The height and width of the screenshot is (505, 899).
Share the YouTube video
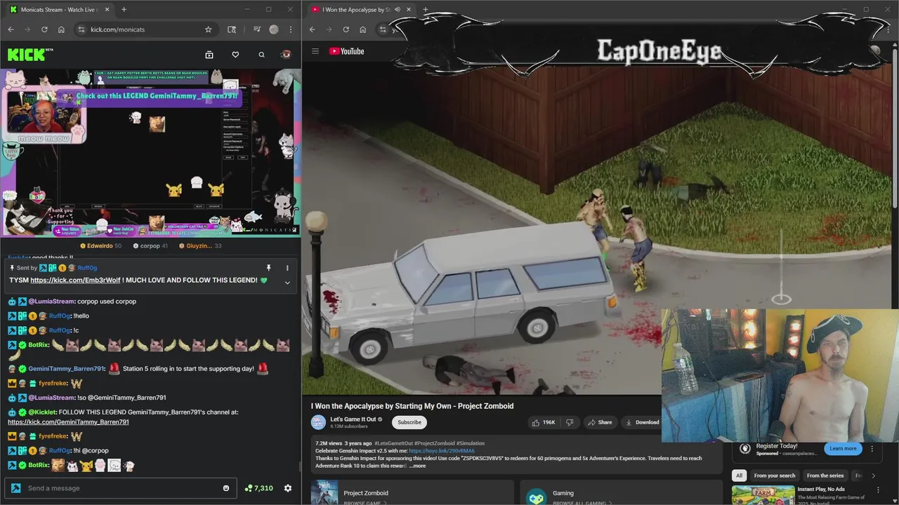pyautogui.click(x=600, y=422)
